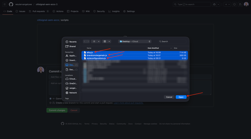Click the file dialog Search field

tap(172, 41)
